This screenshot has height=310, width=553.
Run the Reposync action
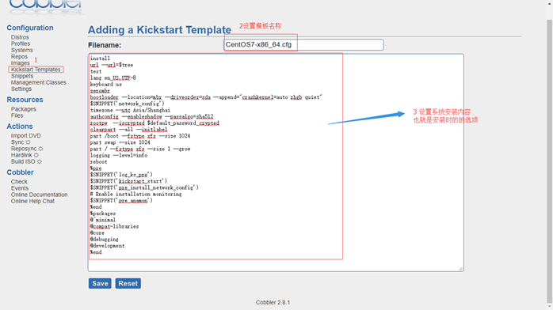click(x=24, y=149)
